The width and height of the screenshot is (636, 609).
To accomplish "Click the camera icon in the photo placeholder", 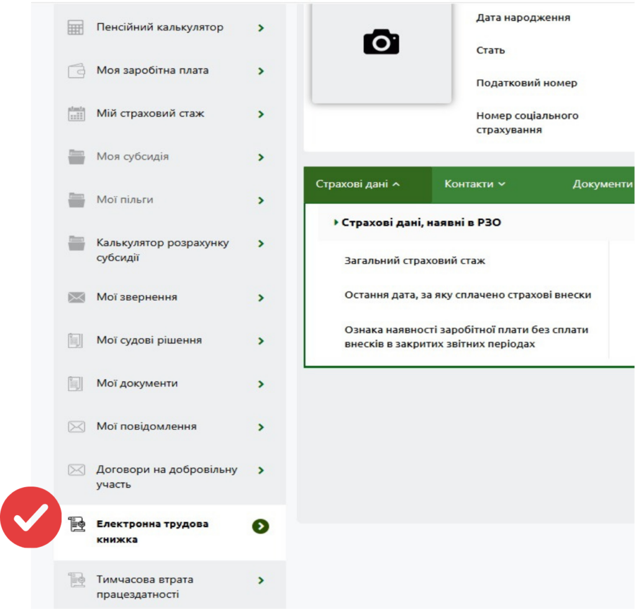I will [381, 42].
